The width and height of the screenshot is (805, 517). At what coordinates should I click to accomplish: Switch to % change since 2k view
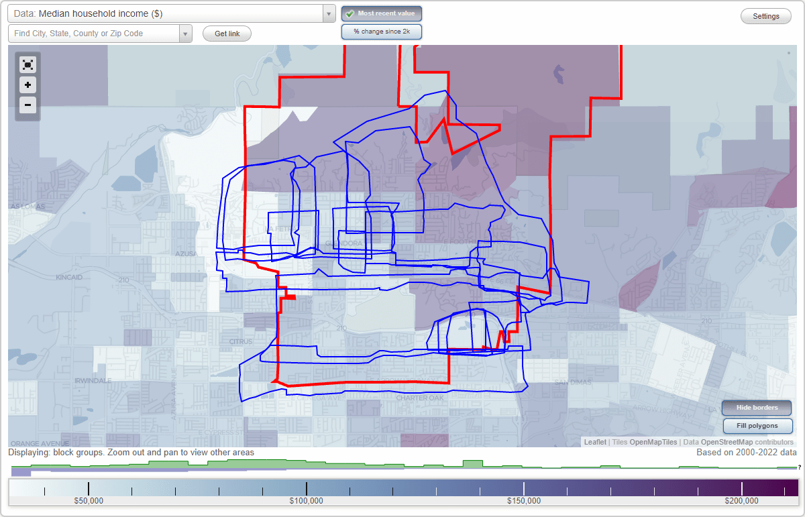381,31
